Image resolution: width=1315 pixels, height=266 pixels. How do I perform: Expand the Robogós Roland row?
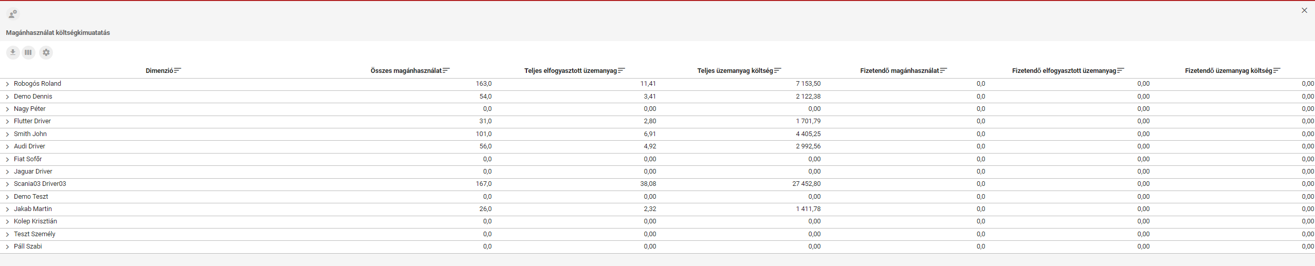pos(7,84)
